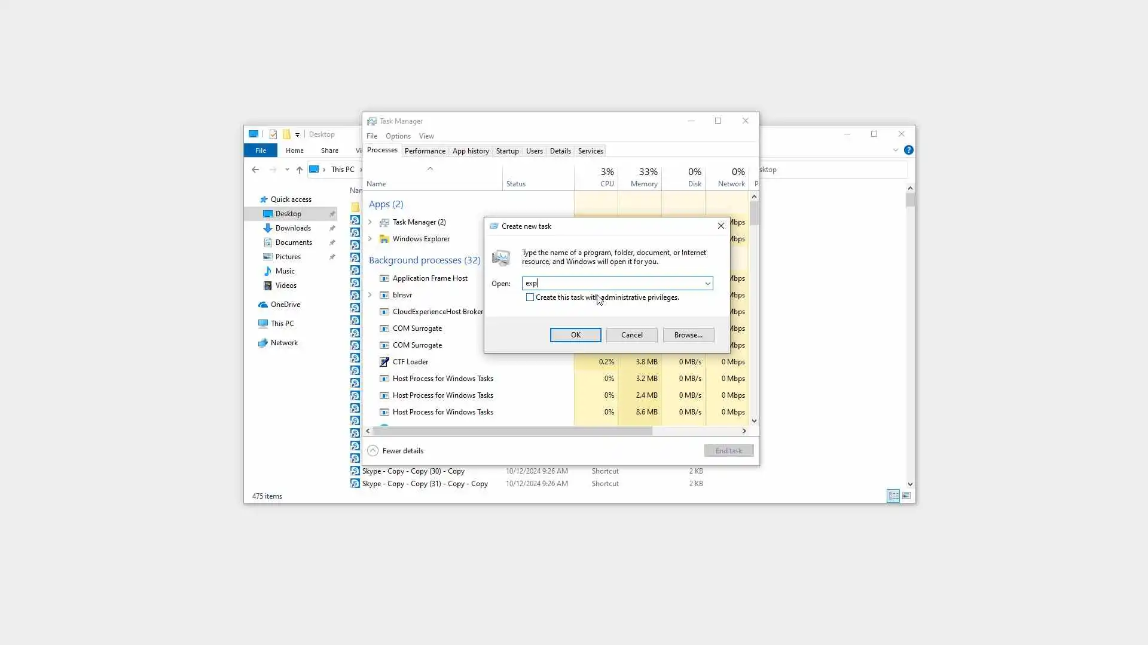Click the CTF Loader process icon
The image size is (1148, 645).
384,362
